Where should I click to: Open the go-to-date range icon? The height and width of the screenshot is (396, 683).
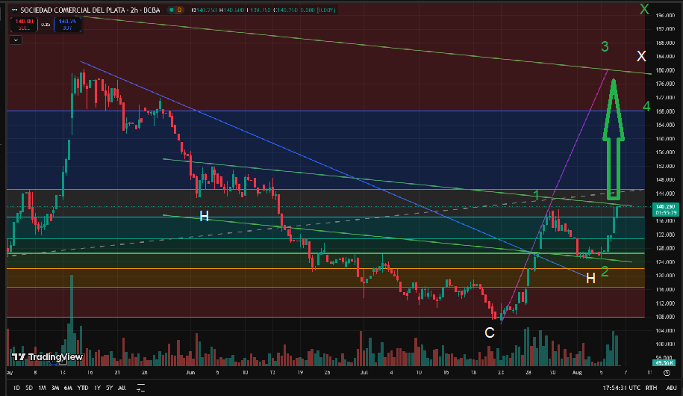coord(140,388)
